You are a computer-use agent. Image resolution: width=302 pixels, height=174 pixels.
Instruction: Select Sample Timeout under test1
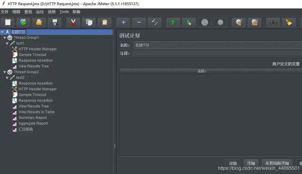coord(32,55)
